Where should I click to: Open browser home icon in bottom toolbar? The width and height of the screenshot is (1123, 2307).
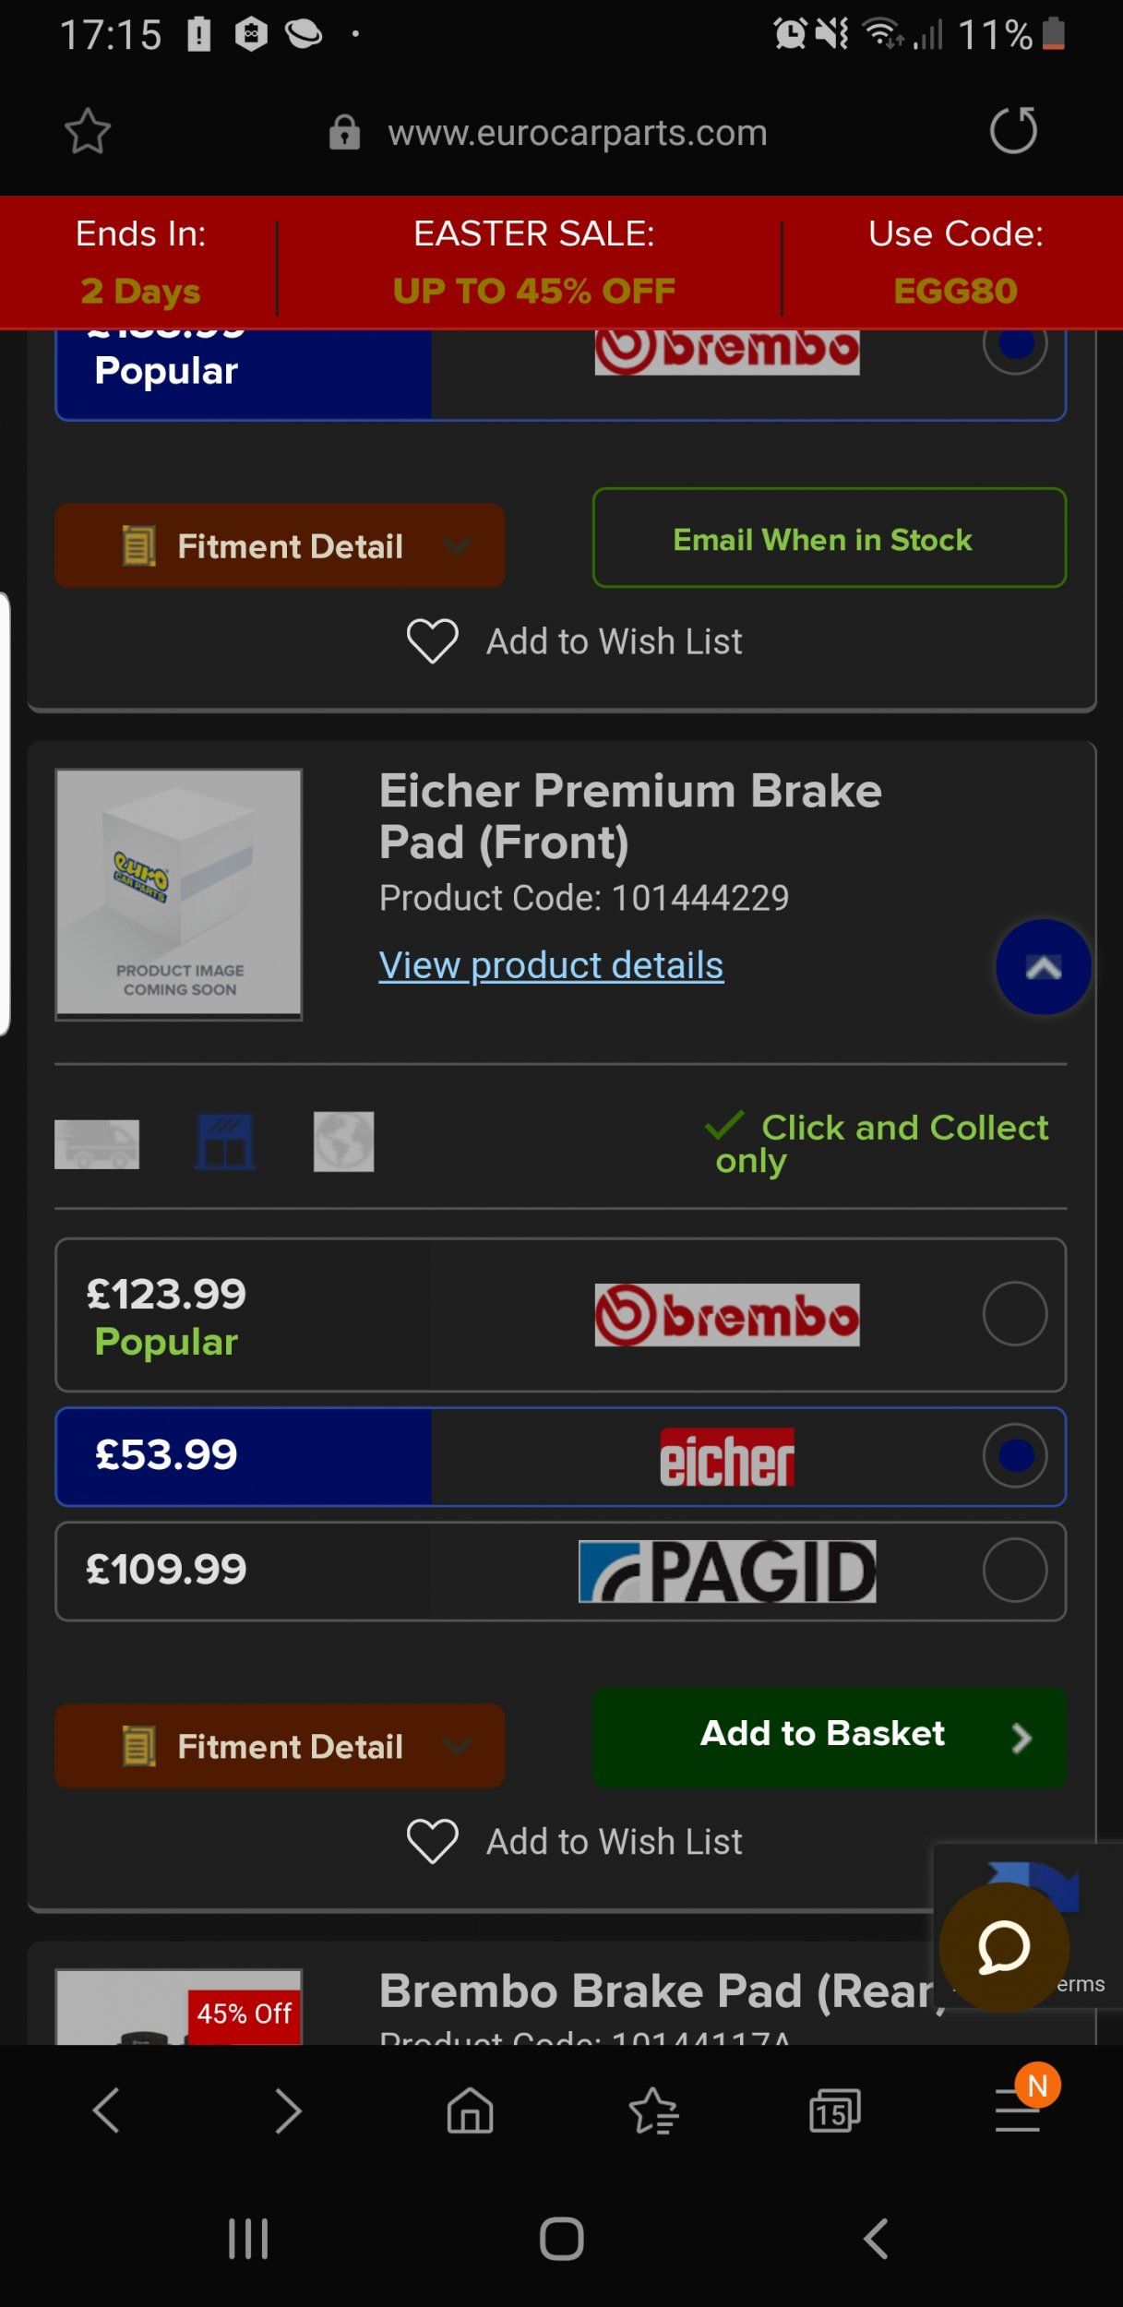471,2110
